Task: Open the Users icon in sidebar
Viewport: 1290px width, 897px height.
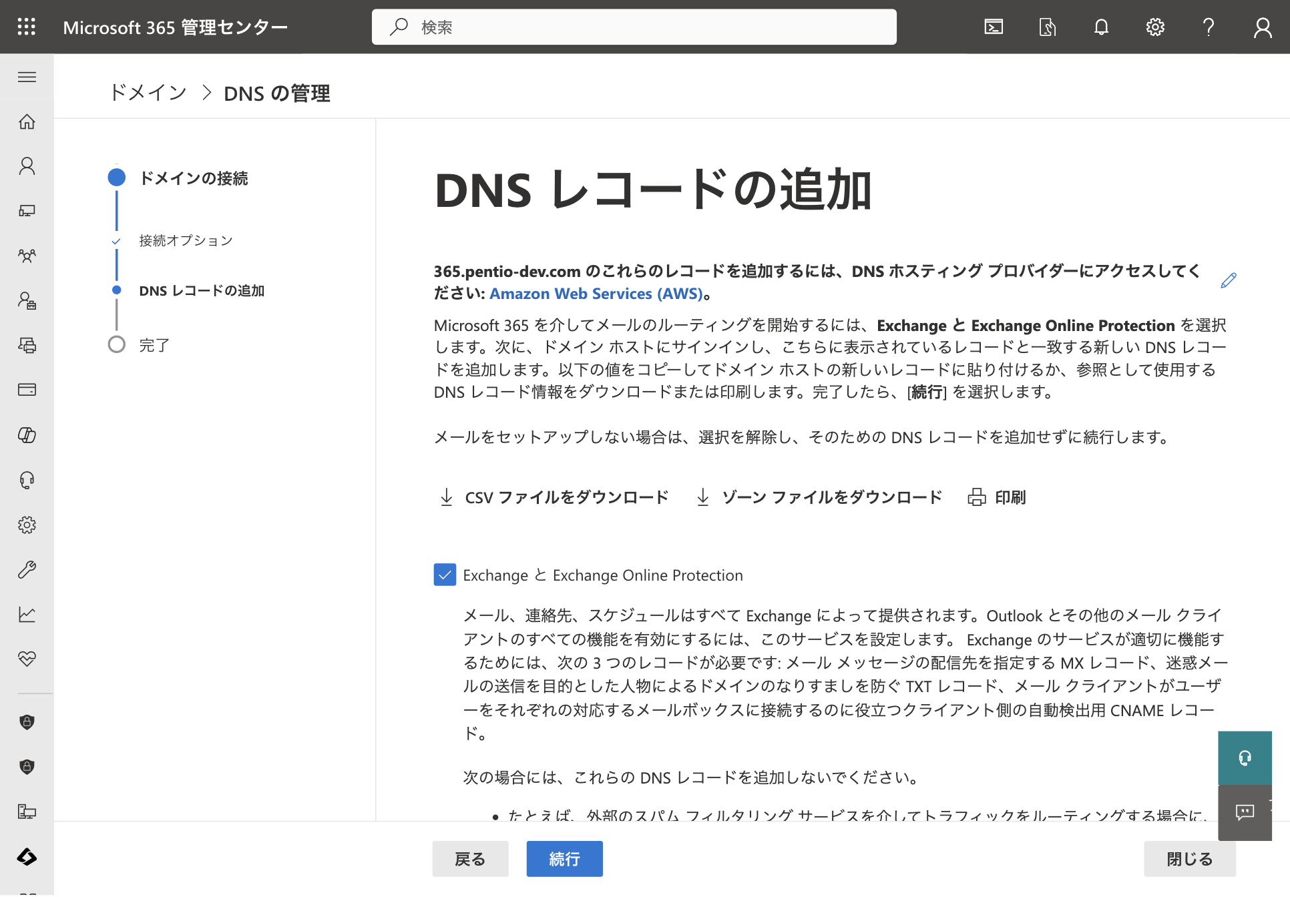Action: 27,166
